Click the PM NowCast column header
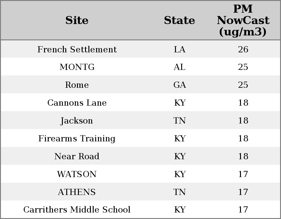 (243, 20)
